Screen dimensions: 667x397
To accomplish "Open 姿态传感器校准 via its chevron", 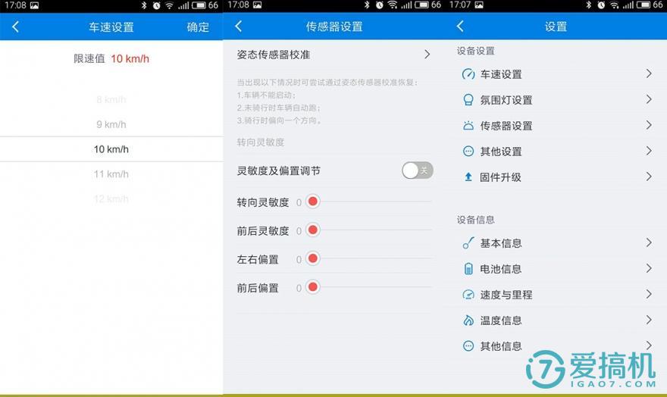I will click(x=427, y=55).
